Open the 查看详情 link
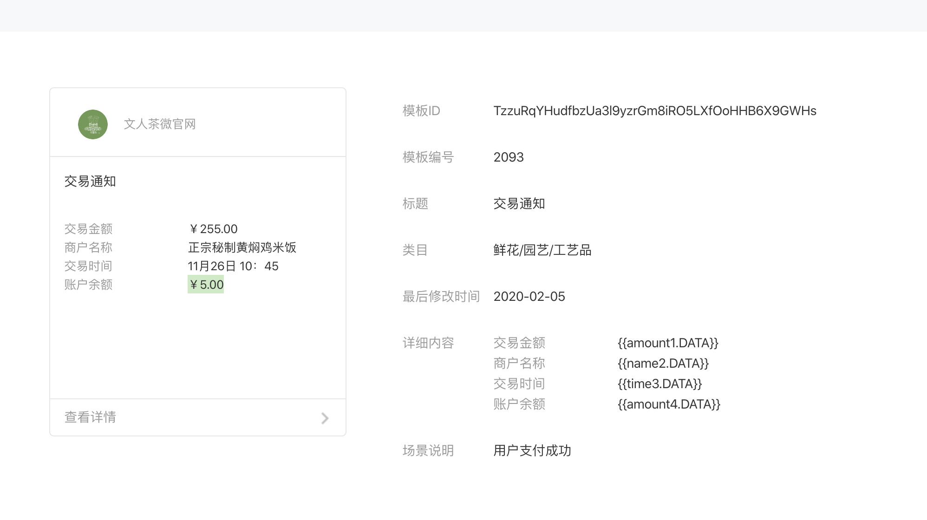 coord(90,417)
